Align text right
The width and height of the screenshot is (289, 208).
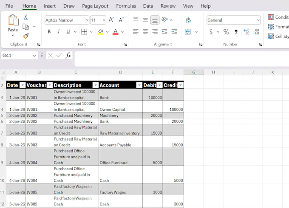(155, 32)
